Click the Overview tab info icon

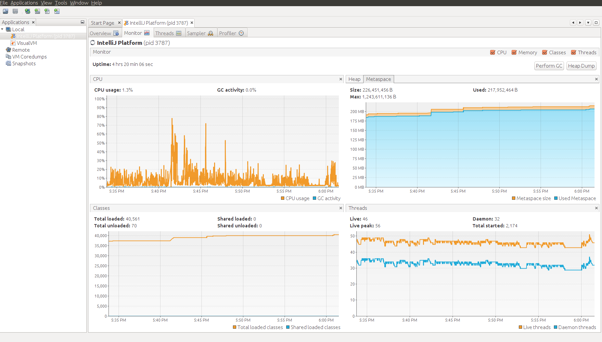tap(116, 33)
